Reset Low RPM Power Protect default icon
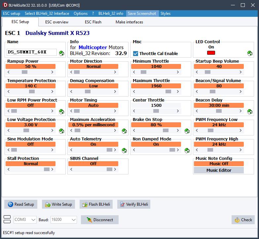Viewport: 259px width, 239px height. (x=61, y=111)
